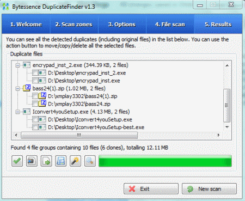Viewport: 245px width, 201px height.
Task: Click the exe icon beside encrypad_inst_2.exe group
Action: [x=27, y=65]
